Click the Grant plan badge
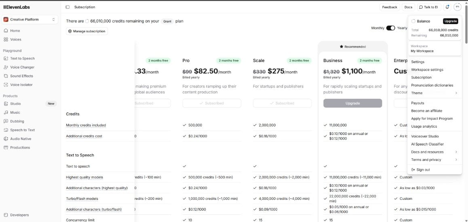This screenshot has height=222, width=468. tap(167, 21)
